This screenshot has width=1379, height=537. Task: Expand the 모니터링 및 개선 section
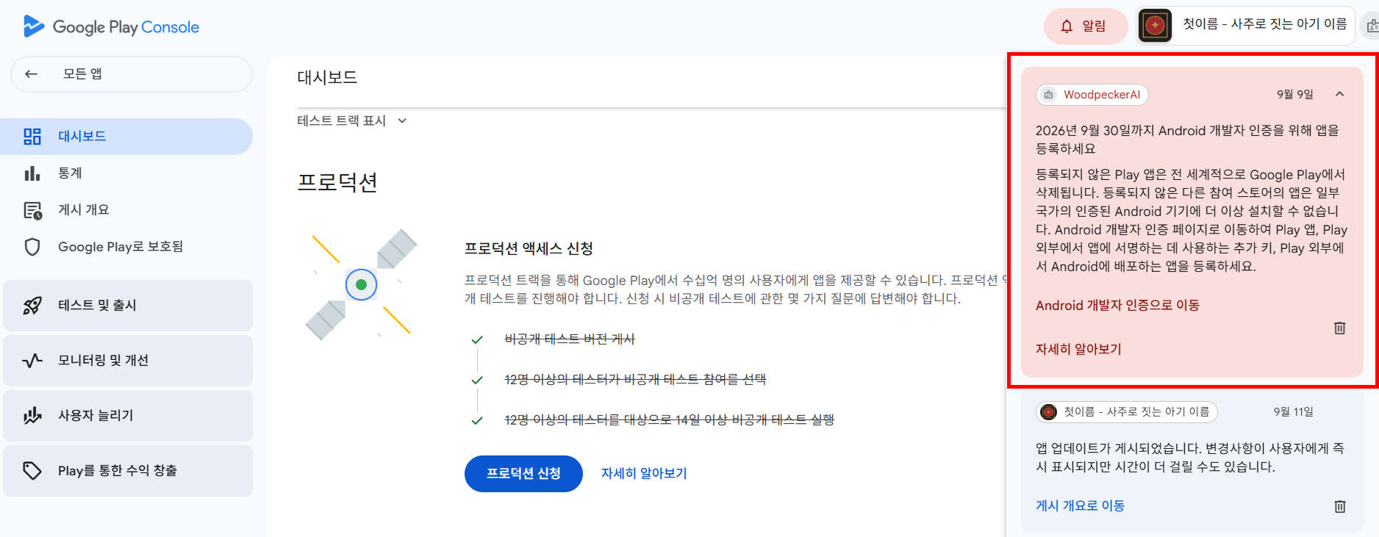128,361
